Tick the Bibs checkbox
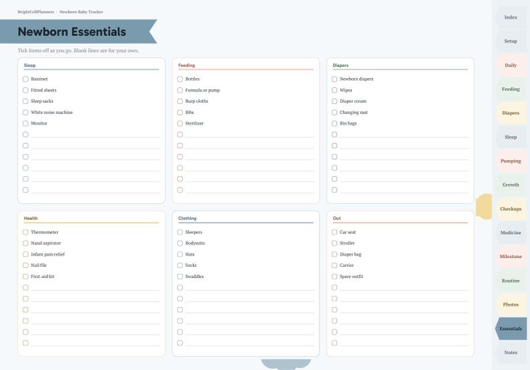530x370 pixels. [x=180, y=113]
